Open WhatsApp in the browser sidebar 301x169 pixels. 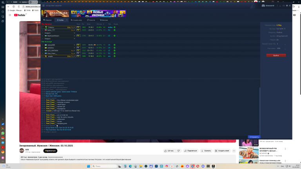(3, 133)
